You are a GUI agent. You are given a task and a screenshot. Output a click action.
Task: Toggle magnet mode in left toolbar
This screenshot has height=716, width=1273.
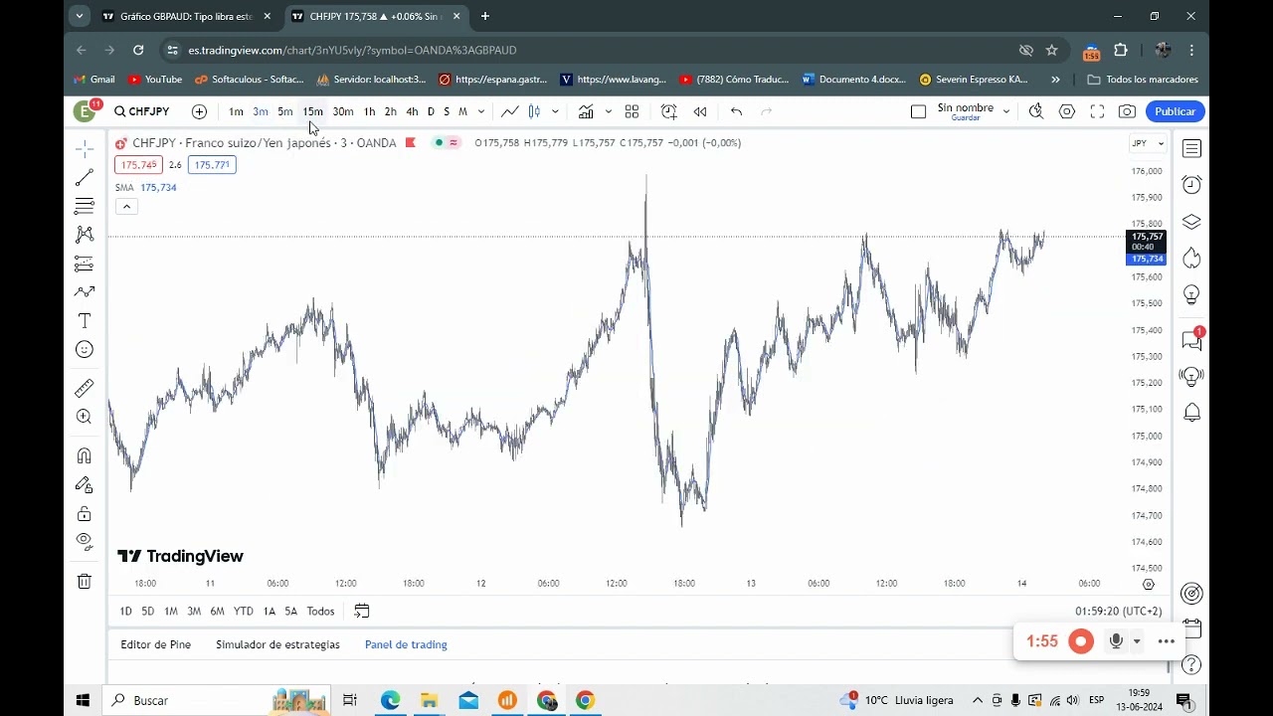(85, 455)
